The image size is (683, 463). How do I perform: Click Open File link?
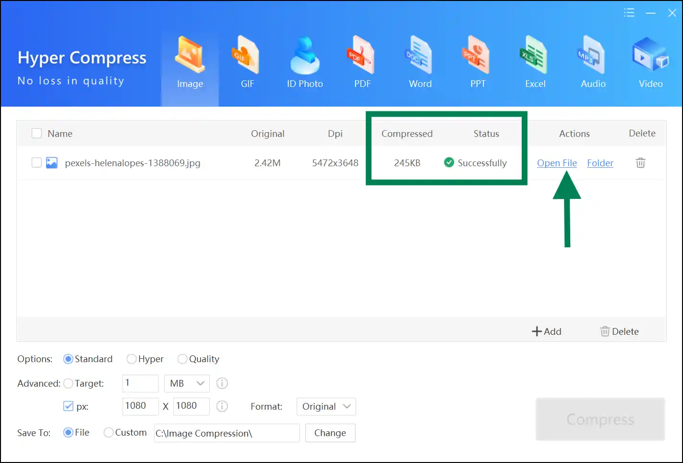[557, 163]
